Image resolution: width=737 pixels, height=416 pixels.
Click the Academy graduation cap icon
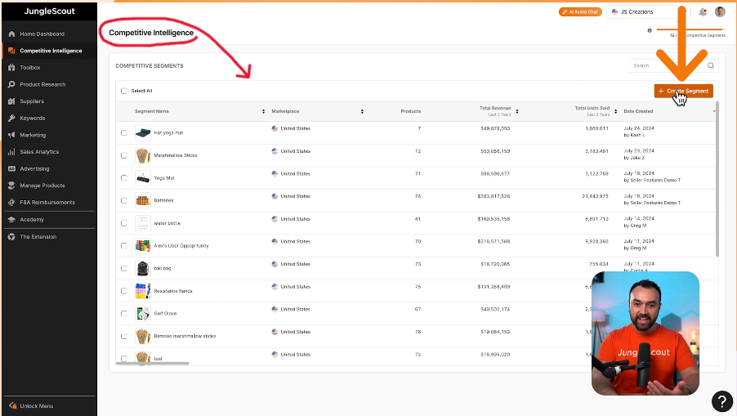tap(11, 220)
